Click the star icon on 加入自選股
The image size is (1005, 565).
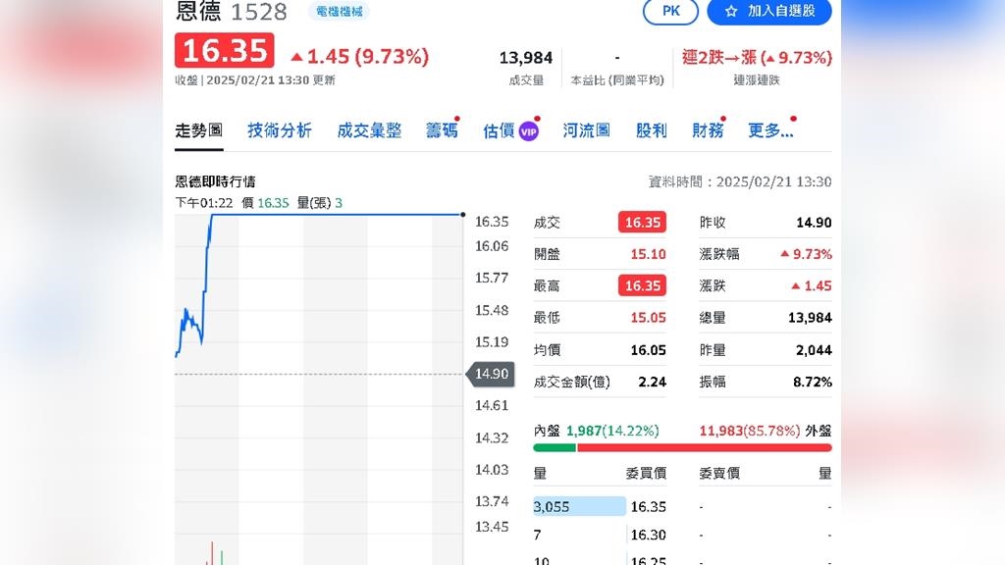[x=730, y=11]
